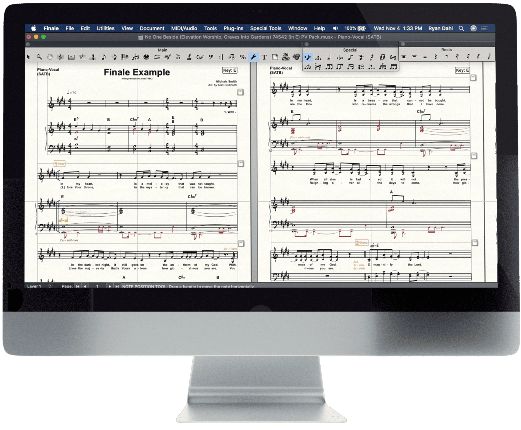Open Notification Center icon in menu bar
This screenshot has height=430, width=521.
click(484, 28)
